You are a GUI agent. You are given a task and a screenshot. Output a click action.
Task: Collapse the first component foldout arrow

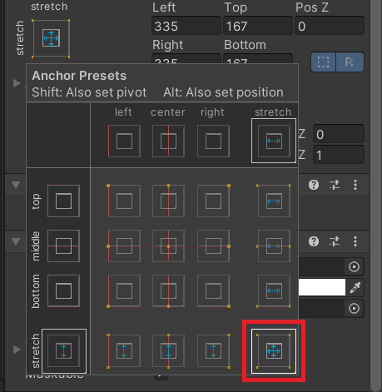click(x=16, y=185)
